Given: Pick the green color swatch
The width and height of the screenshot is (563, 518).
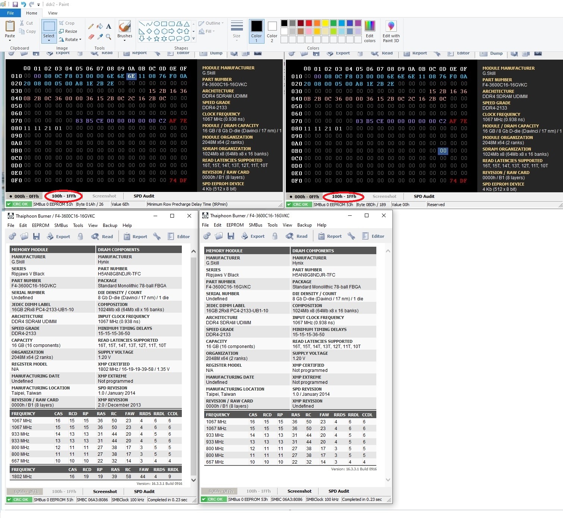Looking at the screenshot, I should coord(333,23).
